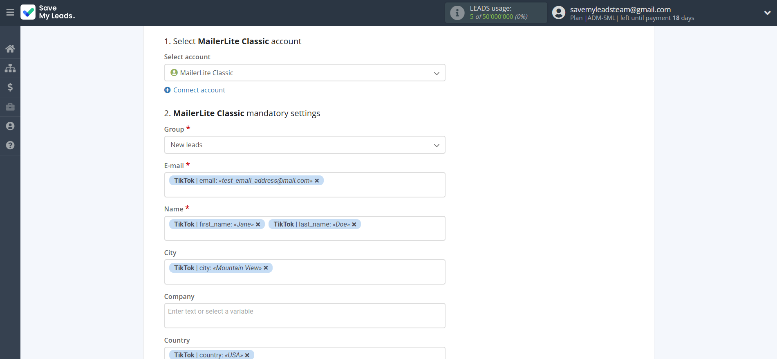The height and width of the screenshot is (359, 777).
Task: Click the TikTok last_name Doe tag
Action: [x=315, y=224]
